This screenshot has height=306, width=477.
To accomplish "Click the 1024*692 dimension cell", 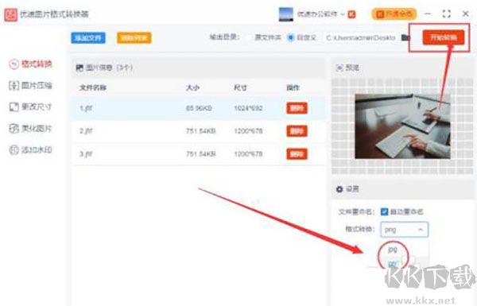I will click(x=248, y=108).
